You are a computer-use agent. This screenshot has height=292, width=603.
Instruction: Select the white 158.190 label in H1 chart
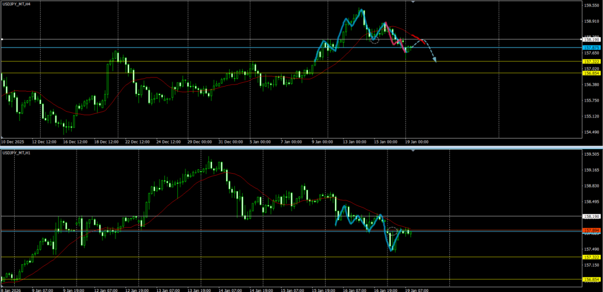592,216
